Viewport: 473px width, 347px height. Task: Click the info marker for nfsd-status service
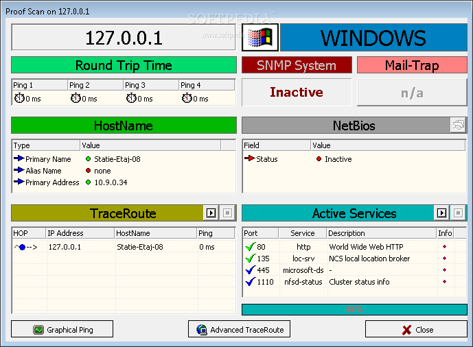click(x=444, y=282)
